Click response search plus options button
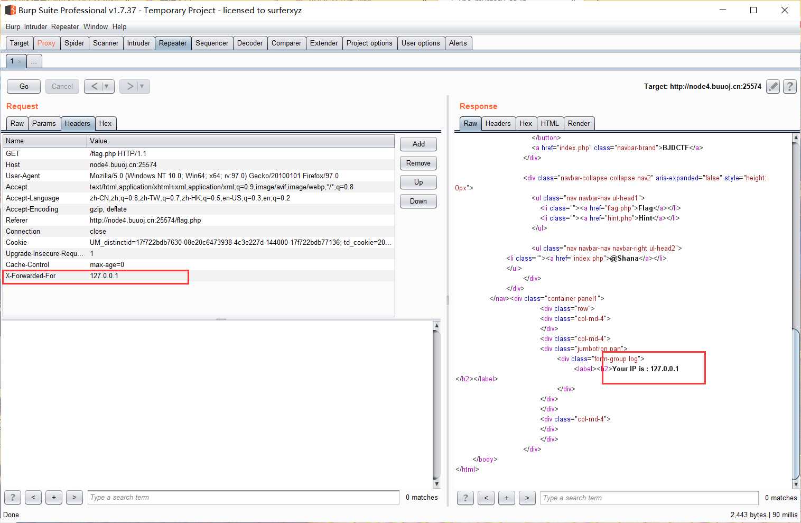The image size is (801, 523). pos(507,498)
